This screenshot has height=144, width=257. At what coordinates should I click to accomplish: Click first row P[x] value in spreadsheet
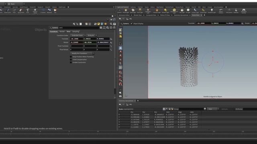point(135,115)
